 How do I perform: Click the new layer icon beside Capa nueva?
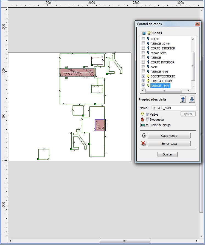[x=144, y=135]
